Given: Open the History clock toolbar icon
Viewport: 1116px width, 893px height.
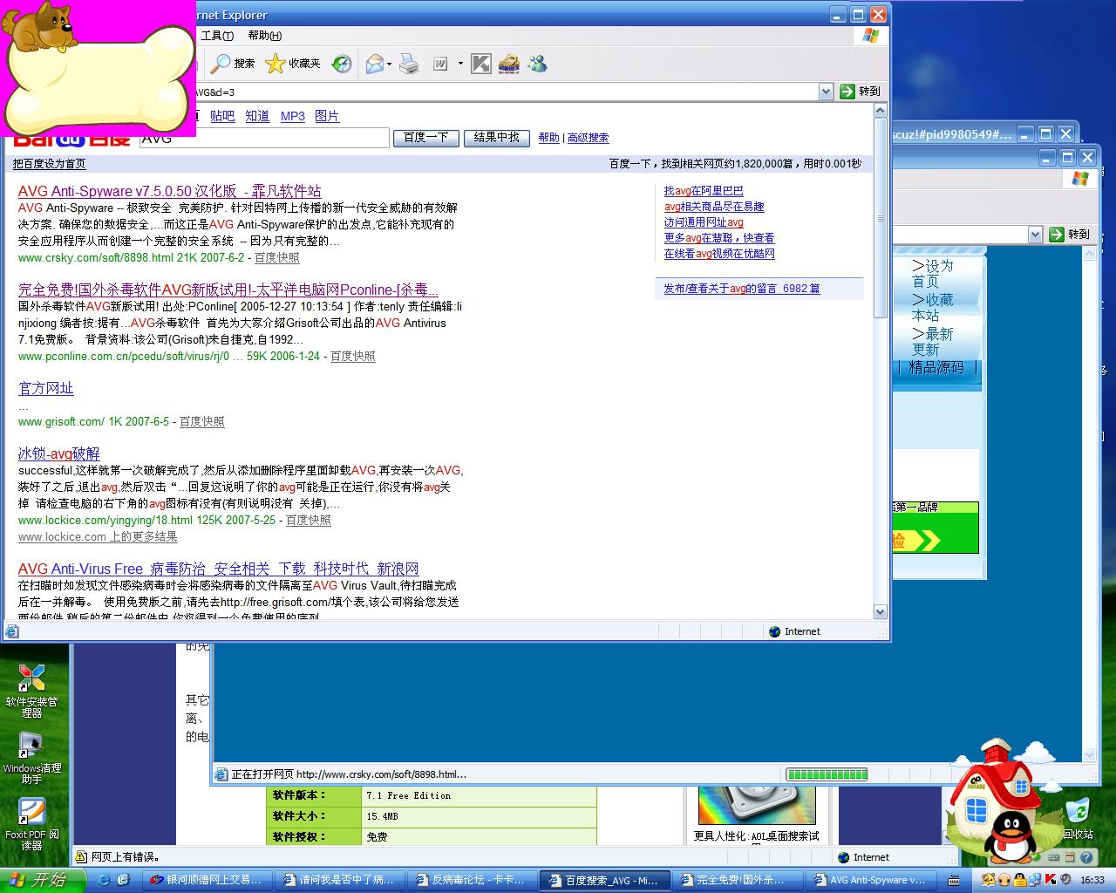Looking at the screenshot, I should 342,64.
